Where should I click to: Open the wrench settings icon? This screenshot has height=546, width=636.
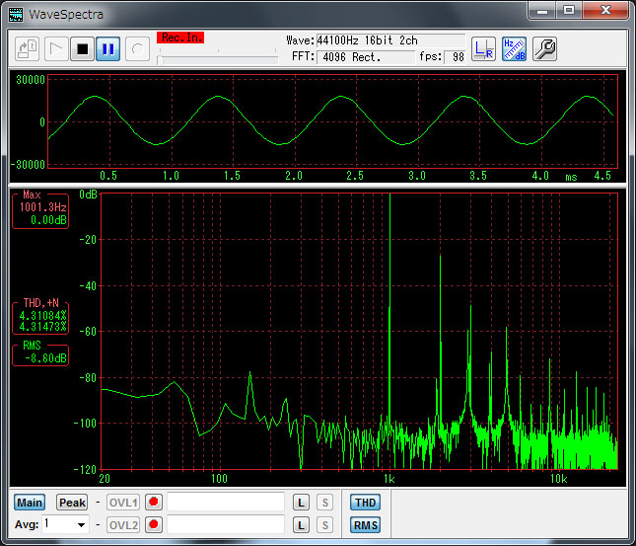tap(544, 49)
